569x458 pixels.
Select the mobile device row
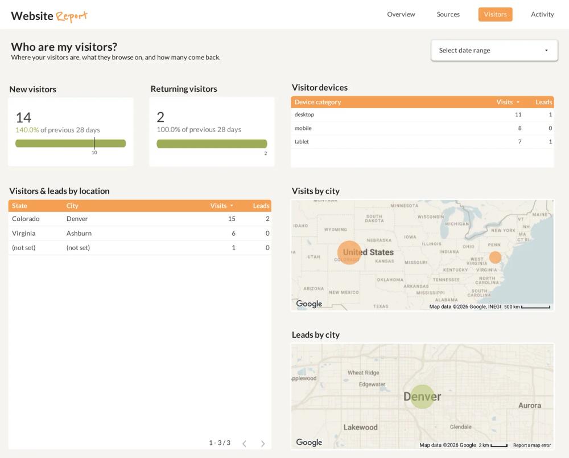pyautogui.click(x=422, y=128)
